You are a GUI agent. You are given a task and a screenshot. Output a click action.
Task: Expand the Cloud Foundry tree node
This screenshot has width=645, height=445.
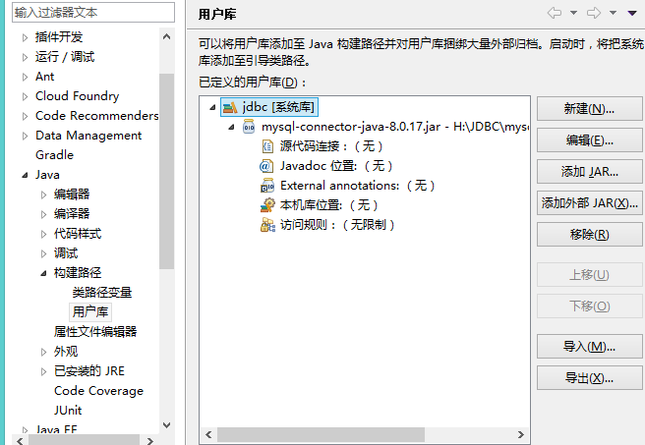click(25, 96)
